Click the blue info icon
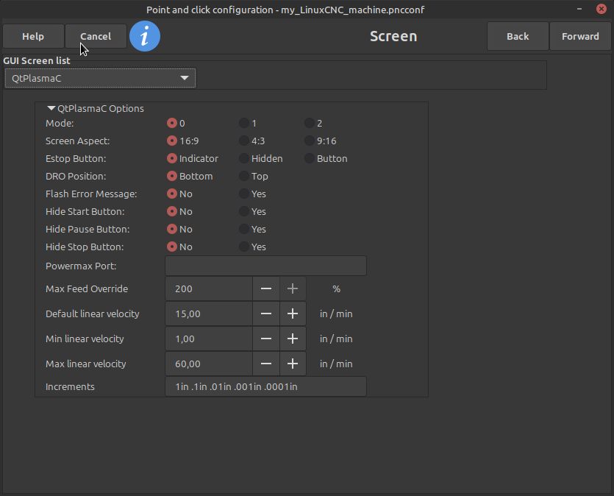The image size is (614, 496). [x=145, y=37]
